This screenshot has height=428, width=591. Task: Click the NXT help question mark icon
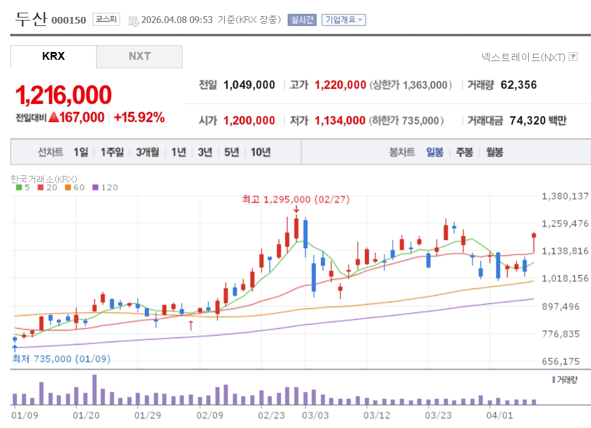pyautogui.click(x=573, y=57)
